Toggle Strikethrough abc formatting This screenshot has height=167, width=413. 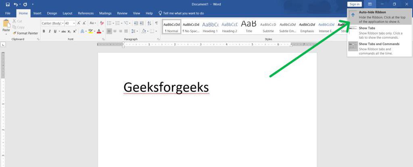63,31
